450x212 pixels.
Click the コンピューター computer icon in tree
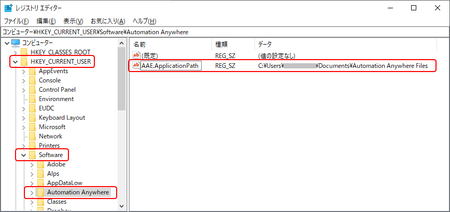pos(16,43)
